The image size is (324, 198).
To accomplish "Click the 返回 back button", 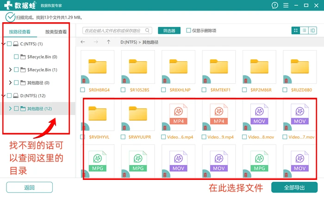I will [29, 187].
